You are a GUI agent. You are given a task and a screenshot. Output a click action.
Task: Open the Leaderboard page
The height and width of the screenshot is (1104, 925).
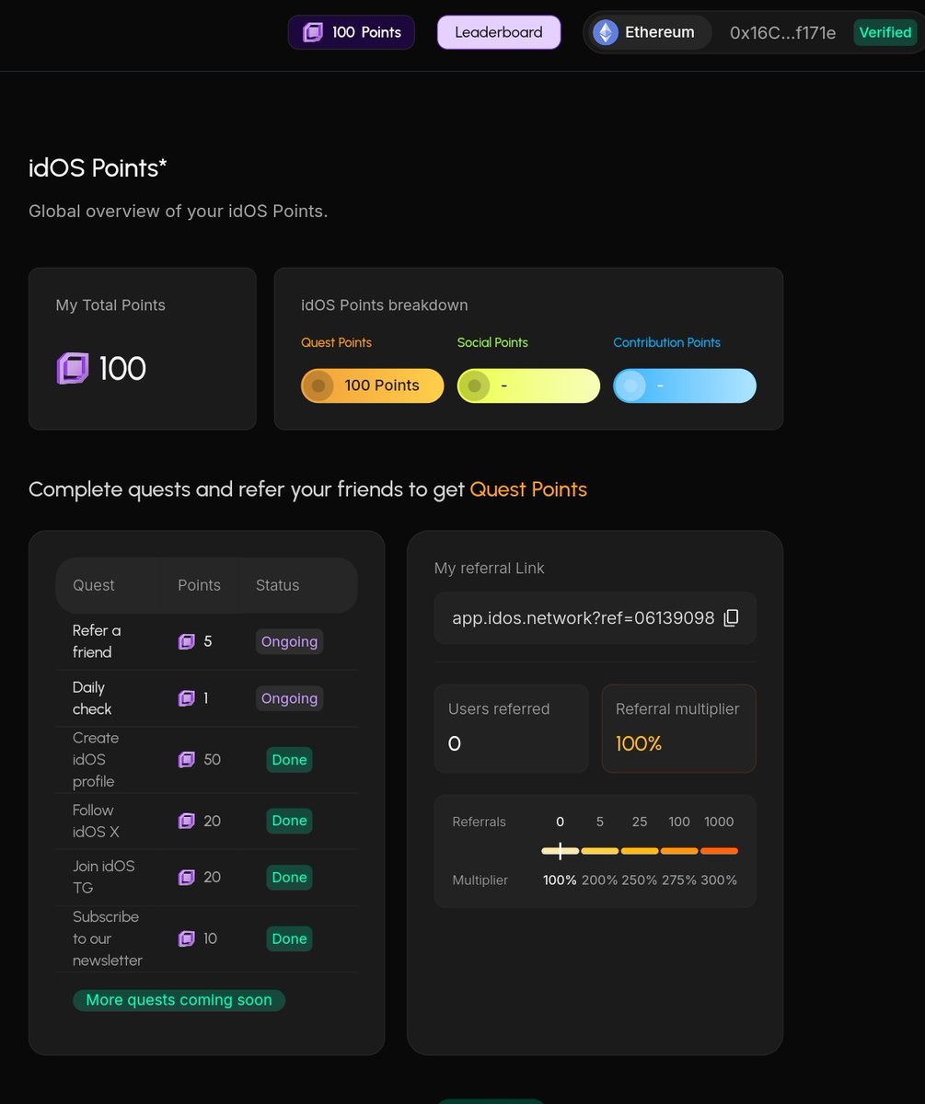point(499,32)
